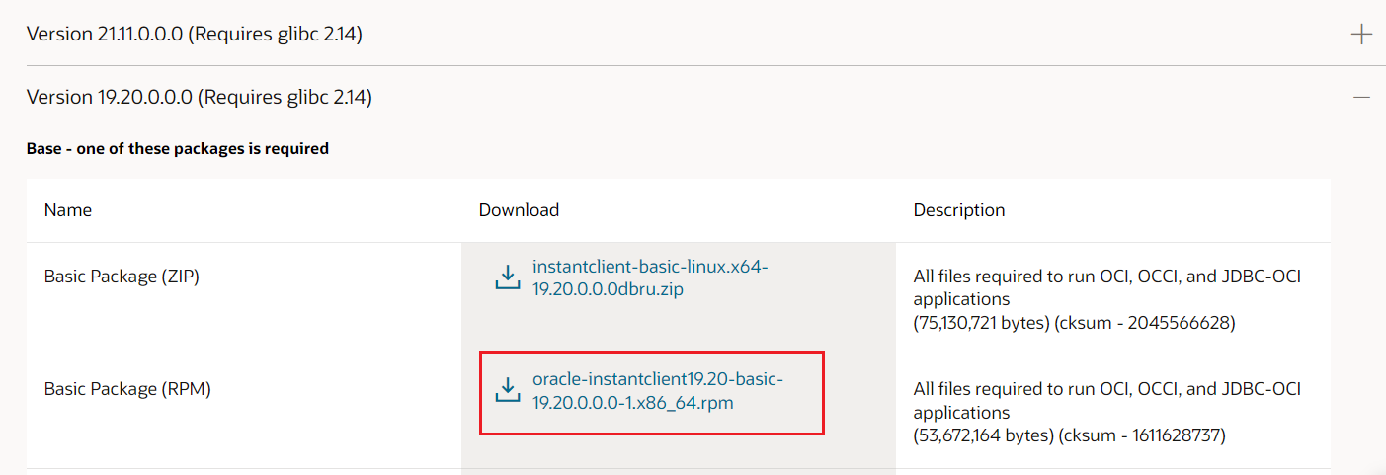The height and width of the screenshot is (475, 1386).
Task: Click the Download column header
Action: point(519,210)
